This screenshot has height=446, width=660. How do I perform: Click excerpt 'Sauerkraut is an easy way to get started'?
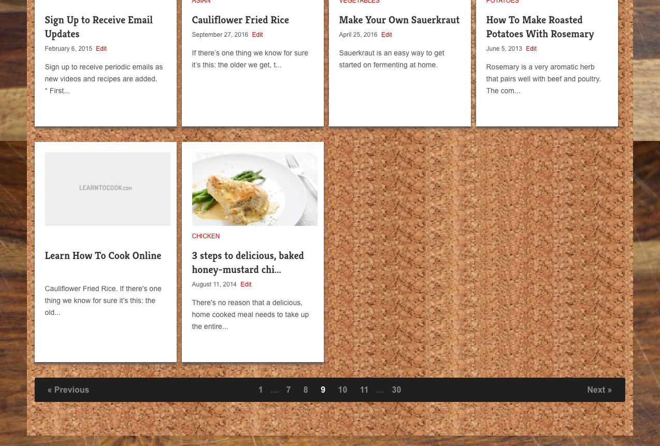392,59
